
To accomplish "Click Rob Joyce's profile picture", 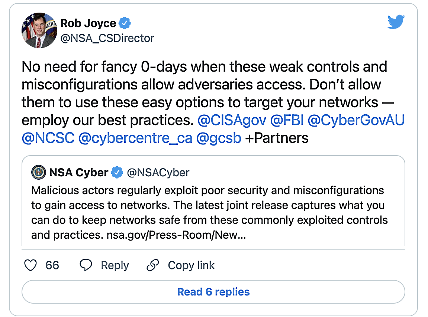I will [39, 30].
